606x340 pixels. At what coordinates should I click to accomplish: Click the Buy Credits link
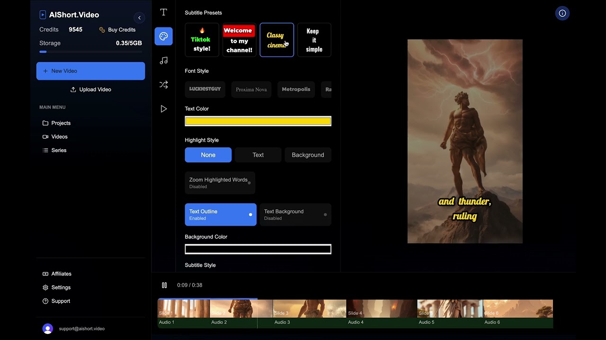[117, 30]
